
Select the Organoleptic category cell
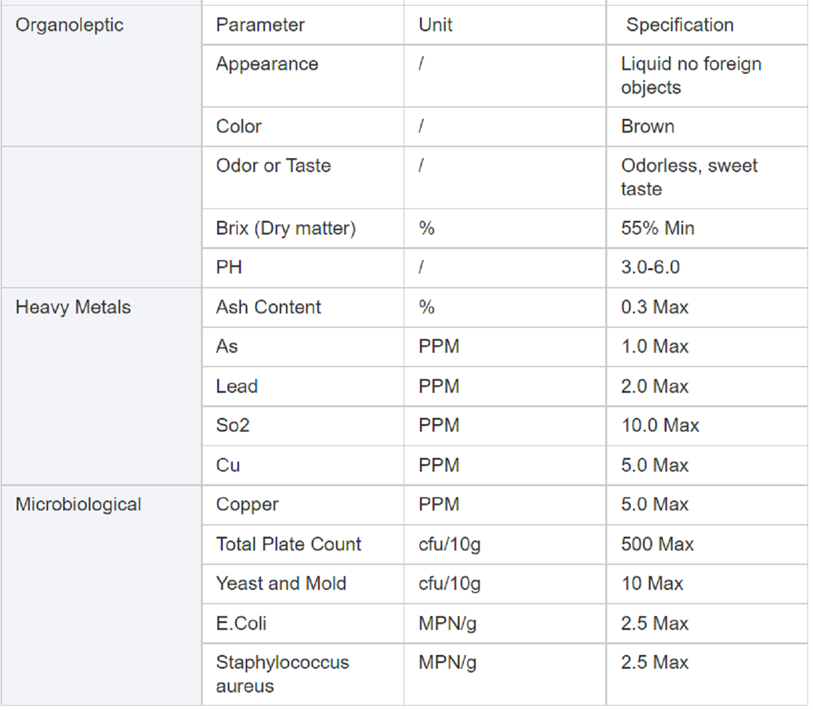tap(101, 76)
